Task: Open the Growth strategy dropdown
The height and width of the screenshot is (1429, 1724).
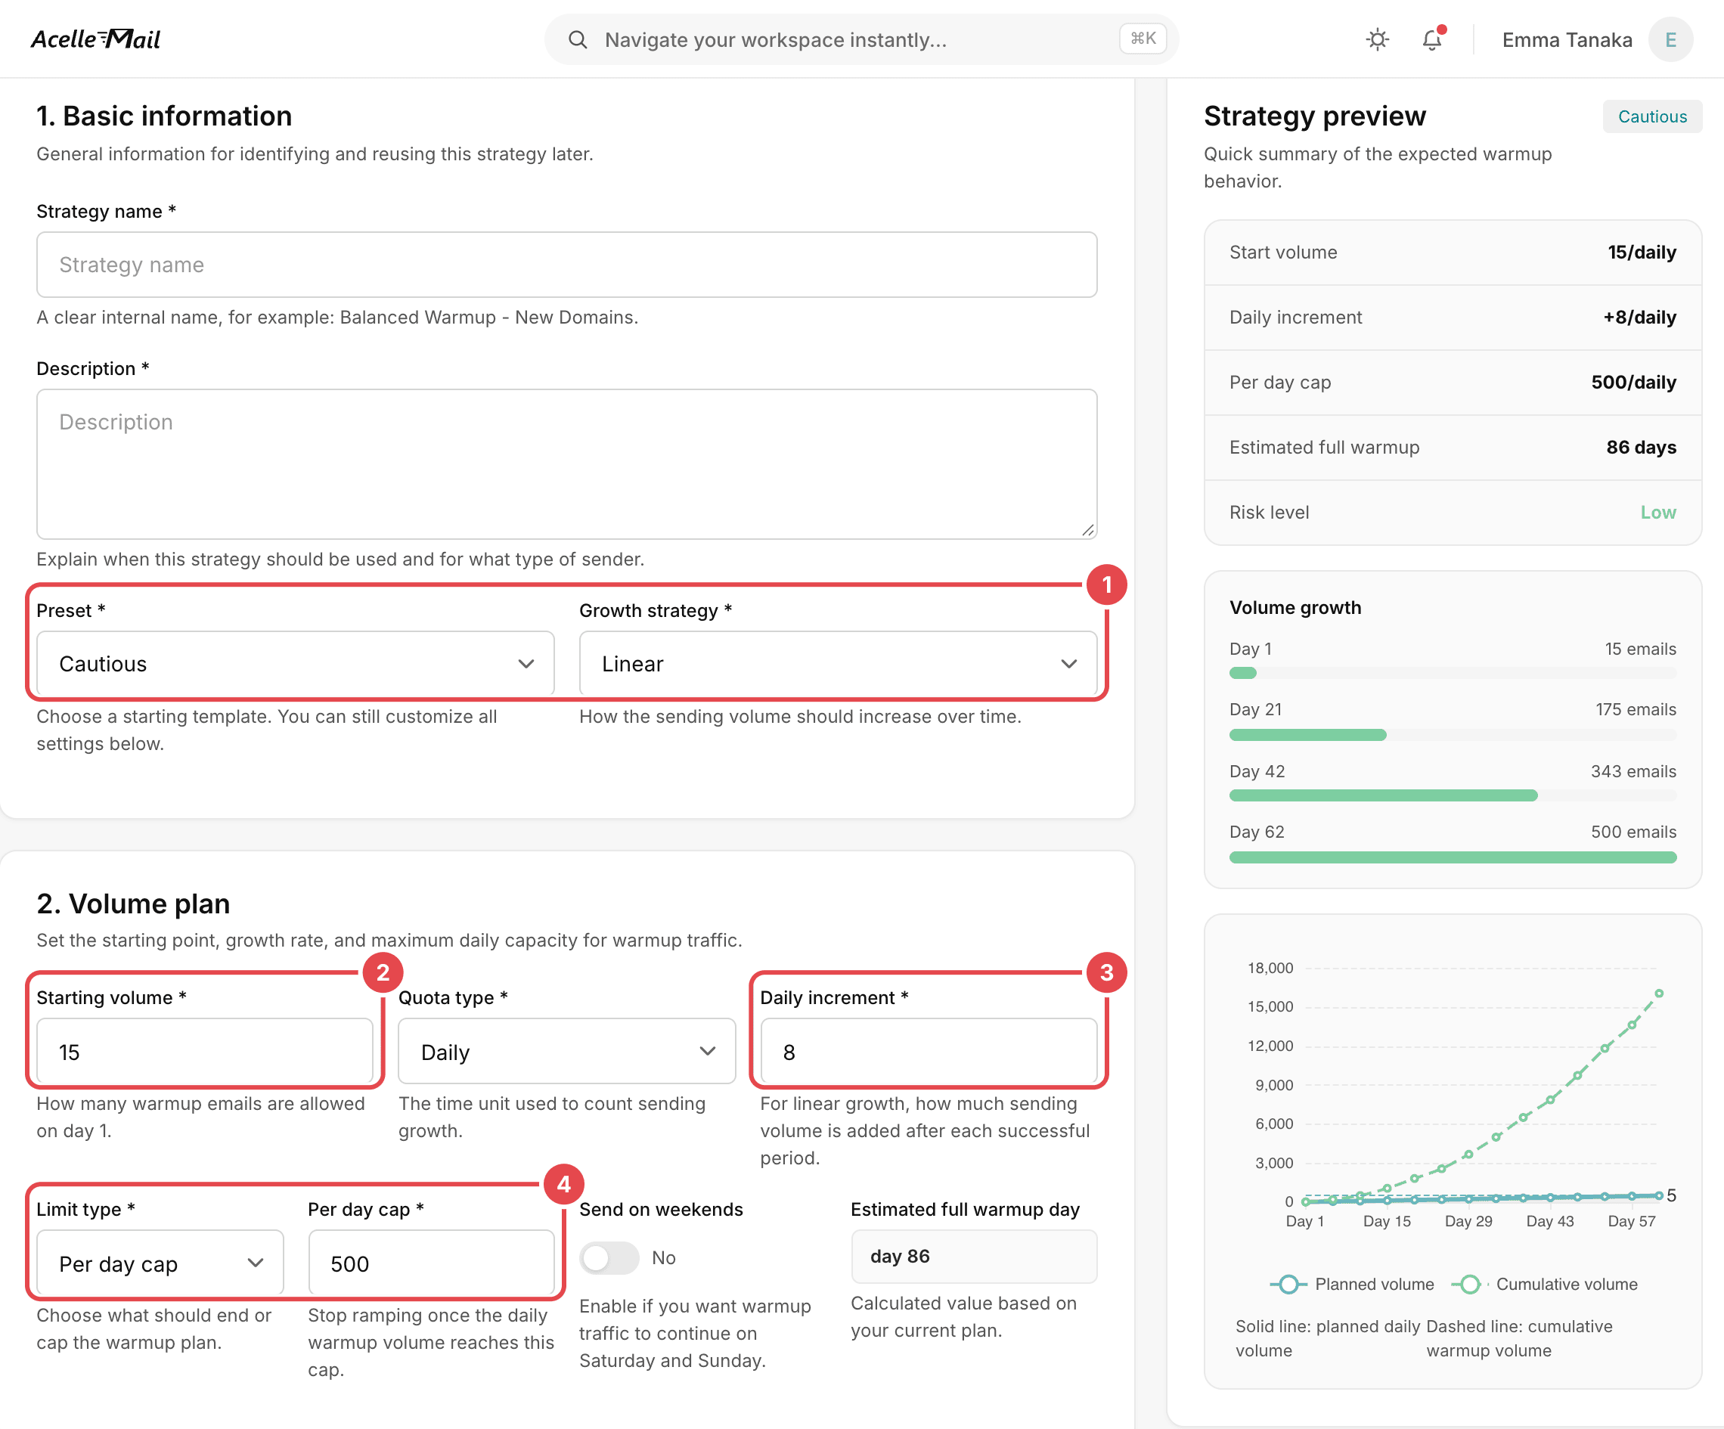Action: coord(839,663)
